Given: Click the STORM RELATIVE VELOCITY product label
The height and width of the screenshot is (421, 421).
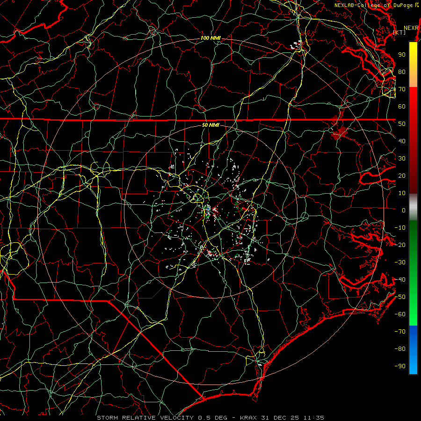Looking at the screenshot, I should [x=145, y=418].
